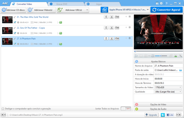Open the settings gear in the title bar
This screenshot has height=118, width=184.
(161, 3)
